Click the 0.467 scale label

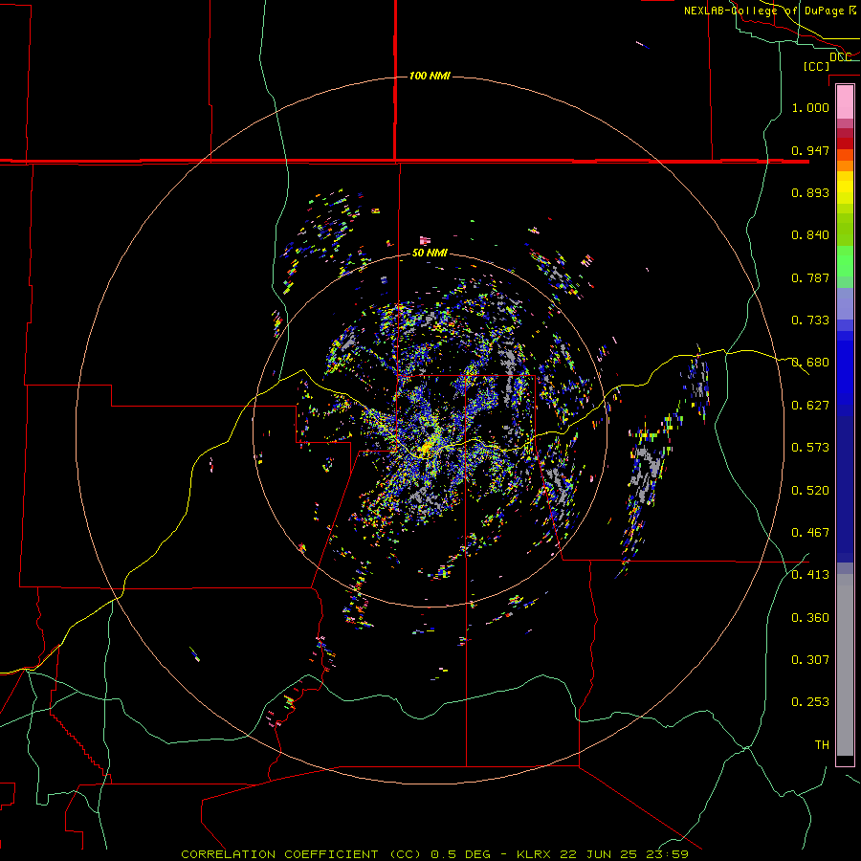pos(810,532)
